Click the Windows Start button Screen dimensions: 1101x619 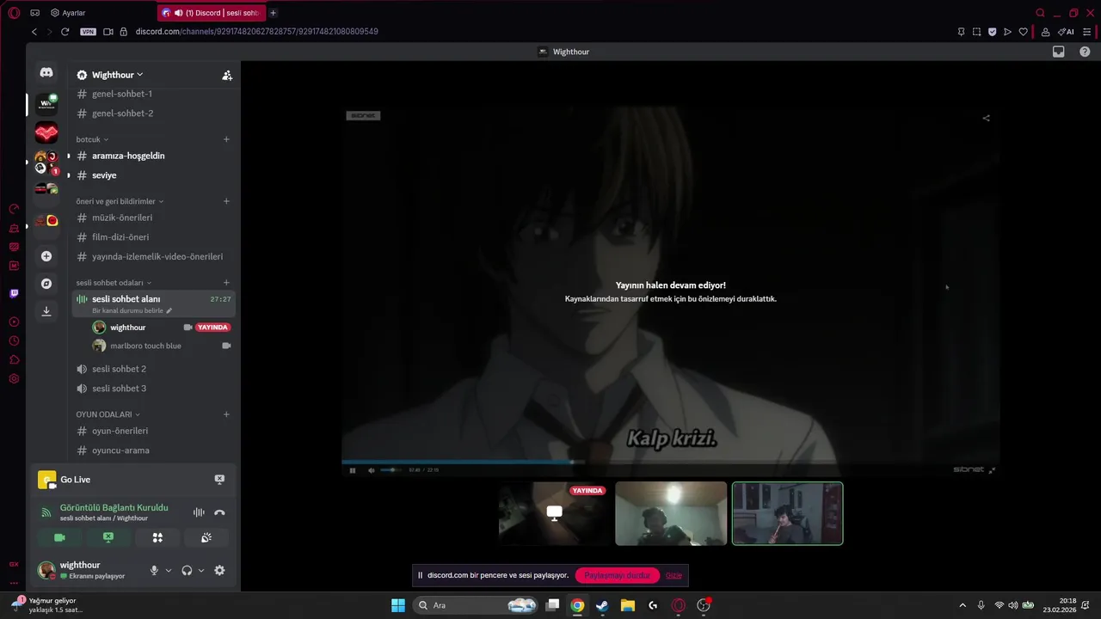pos(398,605)
